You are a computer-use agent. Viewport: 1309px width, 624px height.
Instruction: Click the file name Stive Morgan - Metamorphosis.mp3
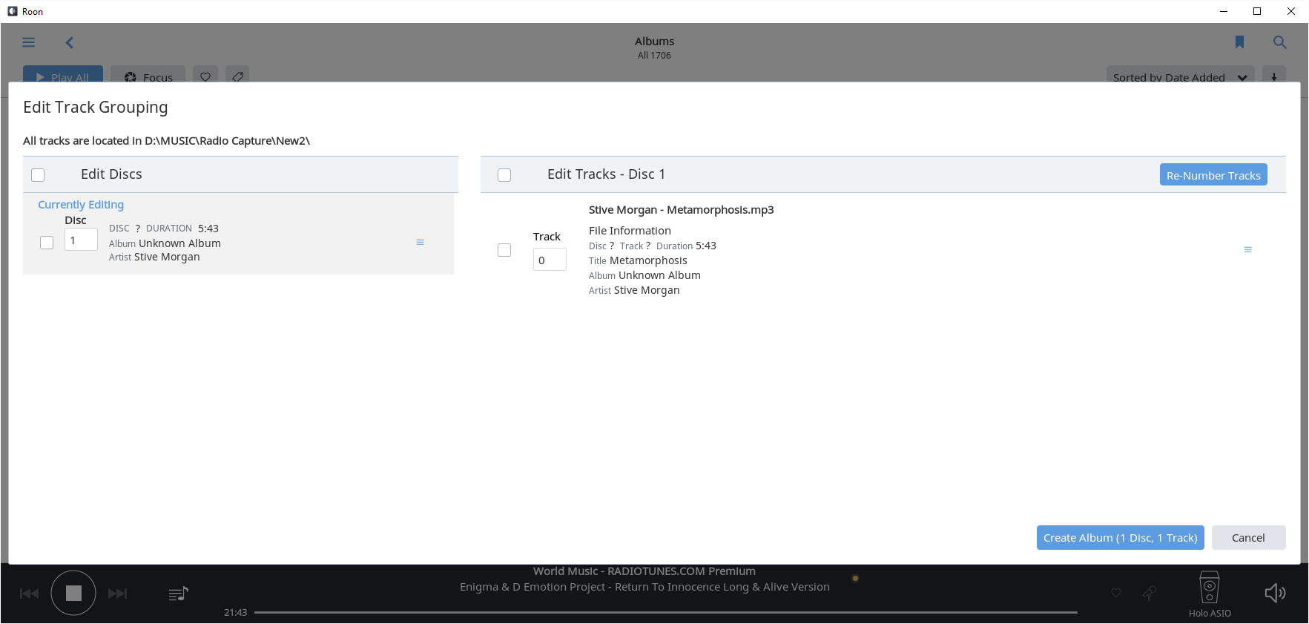tap(681, 210)
